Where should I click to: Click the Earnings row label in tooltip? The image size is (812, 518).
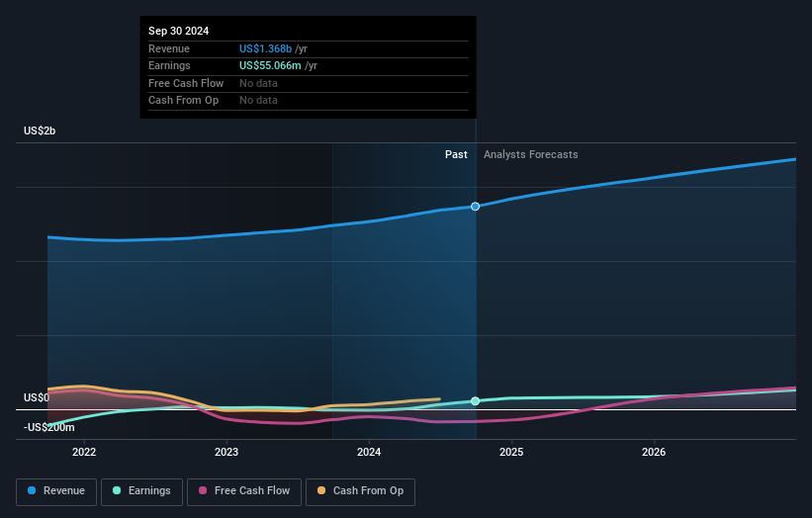pyautogui.click(x=169, y=65)
